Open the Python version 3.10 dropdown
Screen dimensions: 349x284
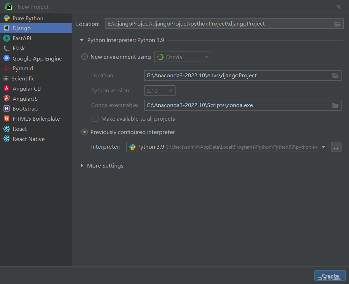[160, 91]
